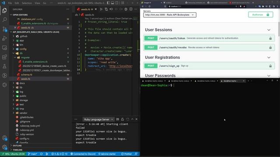The width and height of the screenshot is (280, 157).
Task: Open the errors and warnings count in status bar
Action: tap(59, 154)
